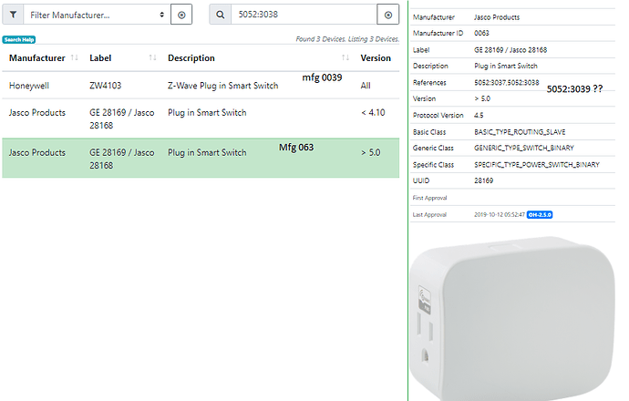This screenshot has height=401, width=629.
Task: Click the Description column header text
Action: (x=191, y=58)
